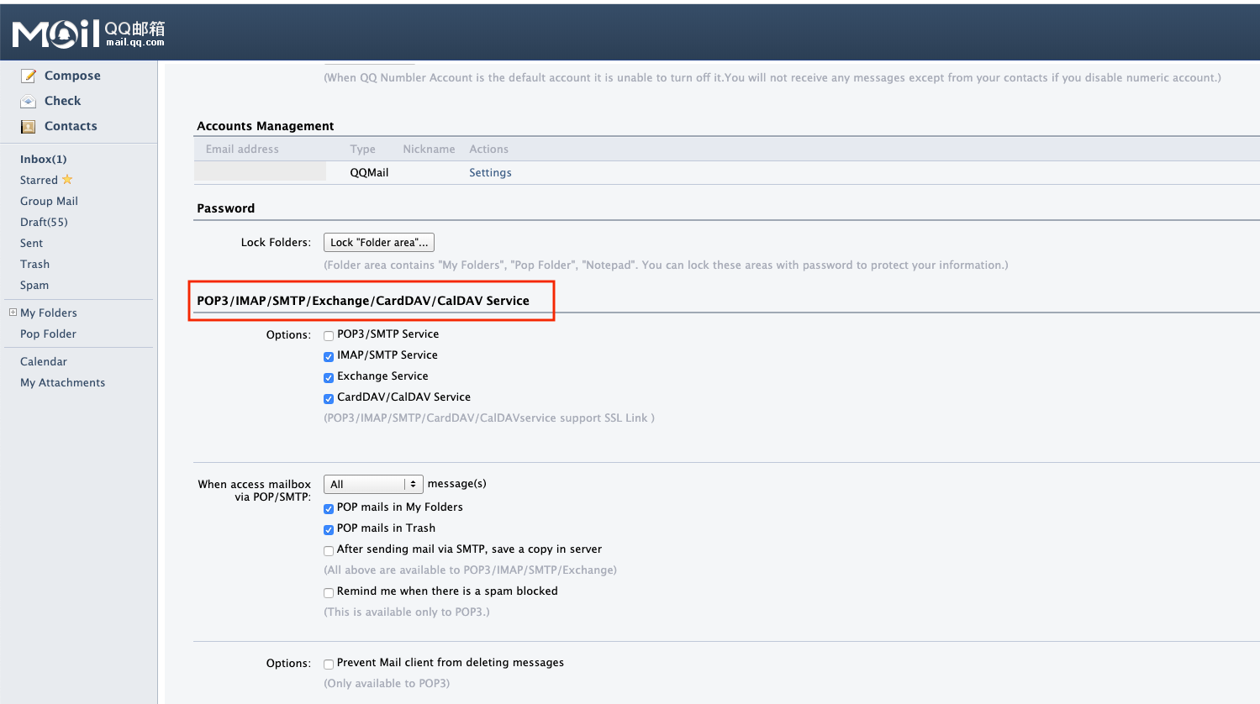Open the "All" messages dropdown
The image size is (1260, 704).
point(373,484)
